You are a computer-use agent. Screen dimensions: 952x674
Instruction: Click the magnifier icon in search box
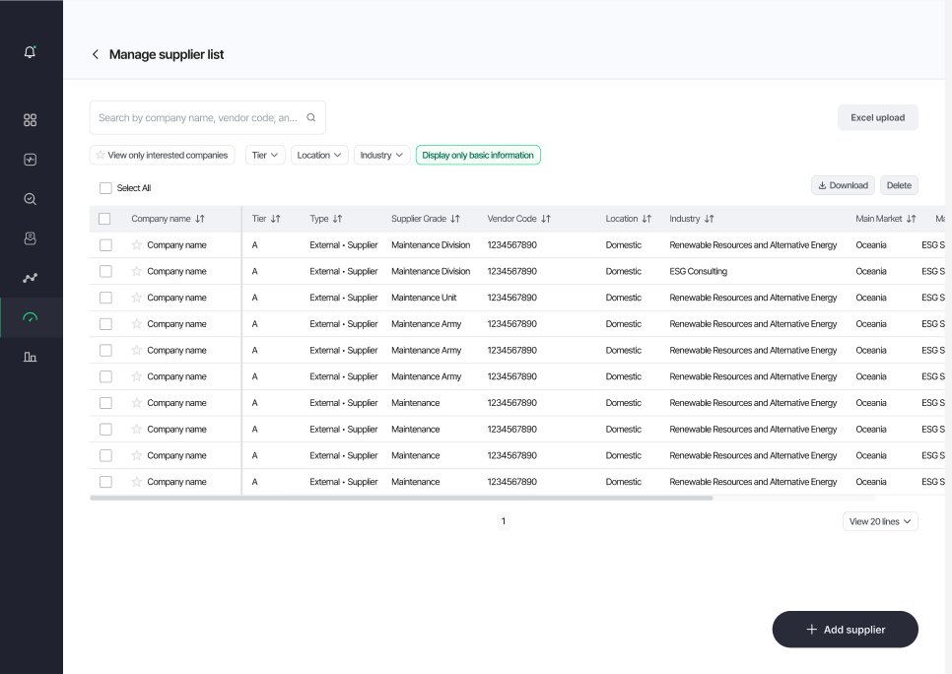click(x=310, y=118)
